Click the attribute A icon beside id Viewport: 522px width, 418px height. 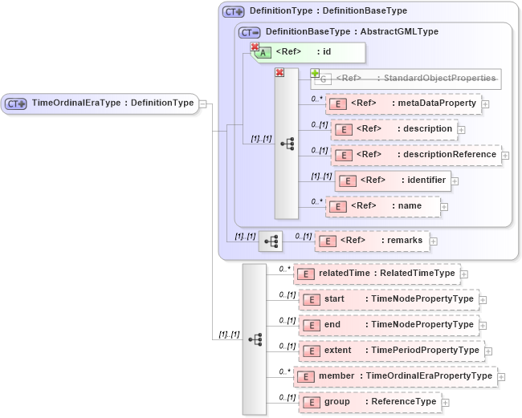[x=263, y=52]
